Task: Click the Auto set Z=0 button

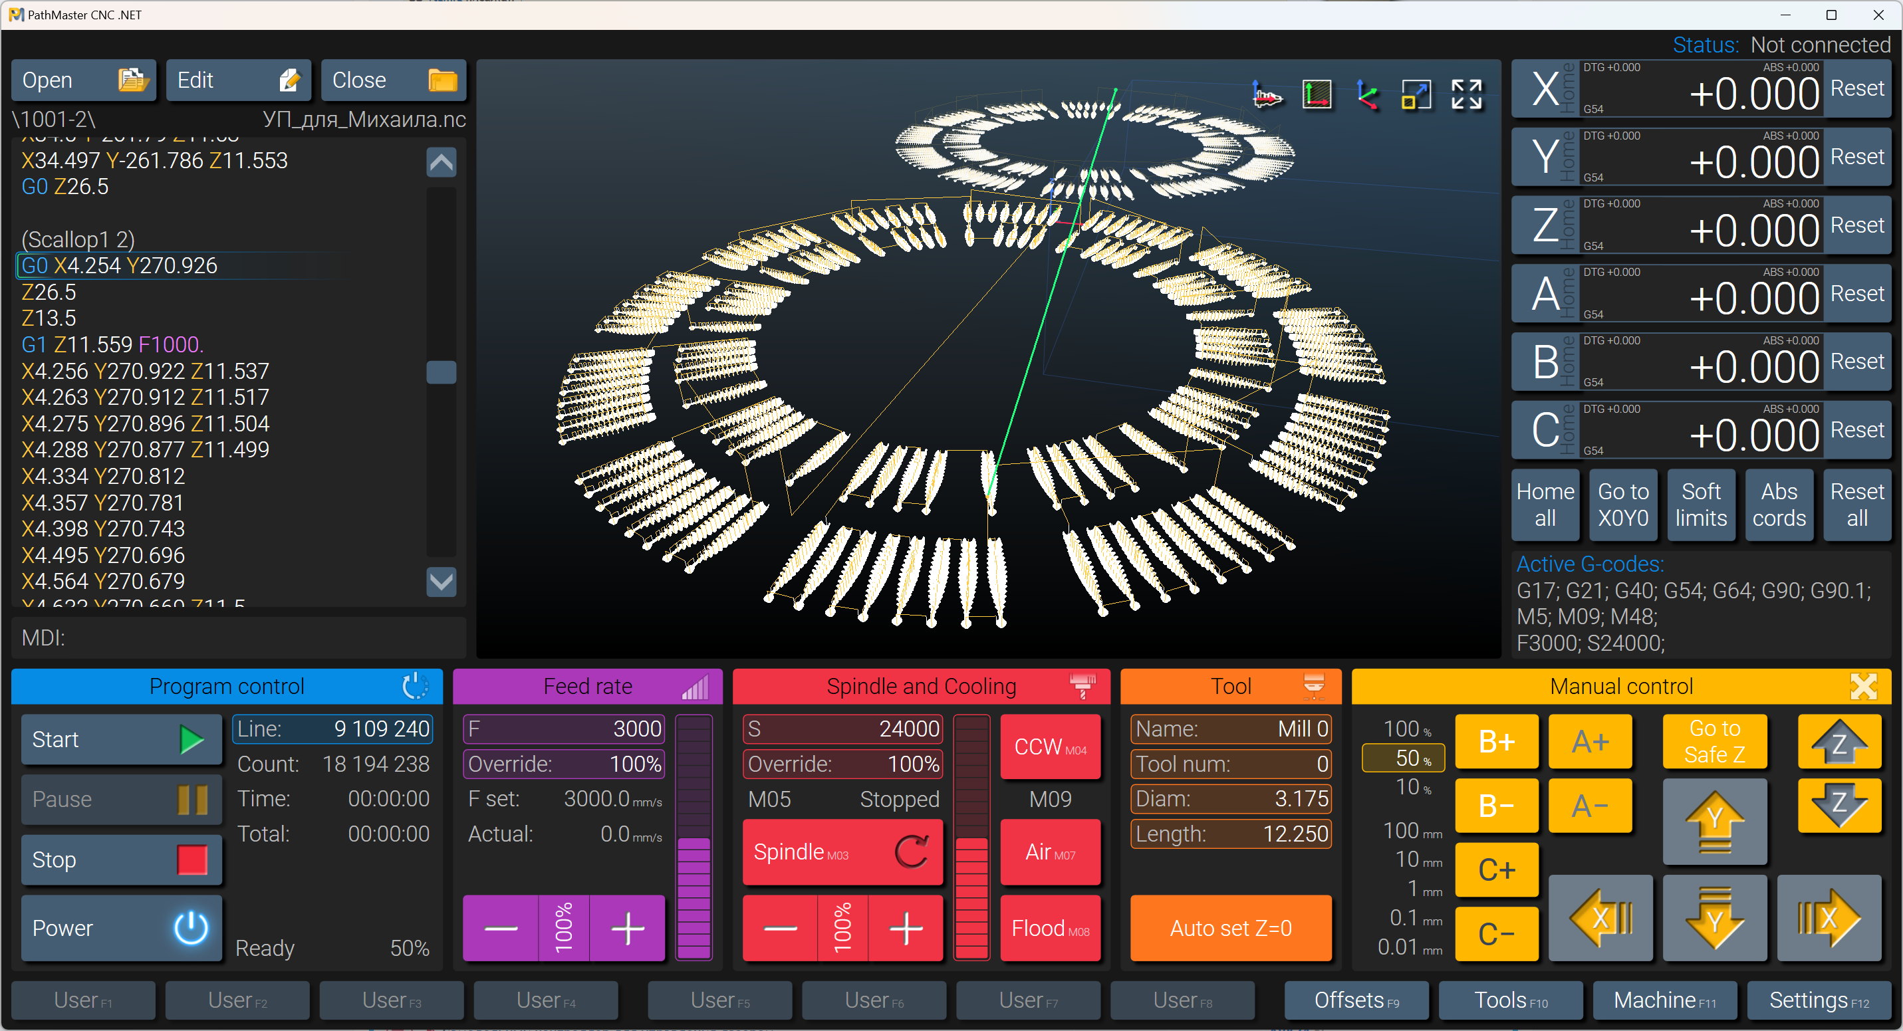Action: (x=1231, y=929)
